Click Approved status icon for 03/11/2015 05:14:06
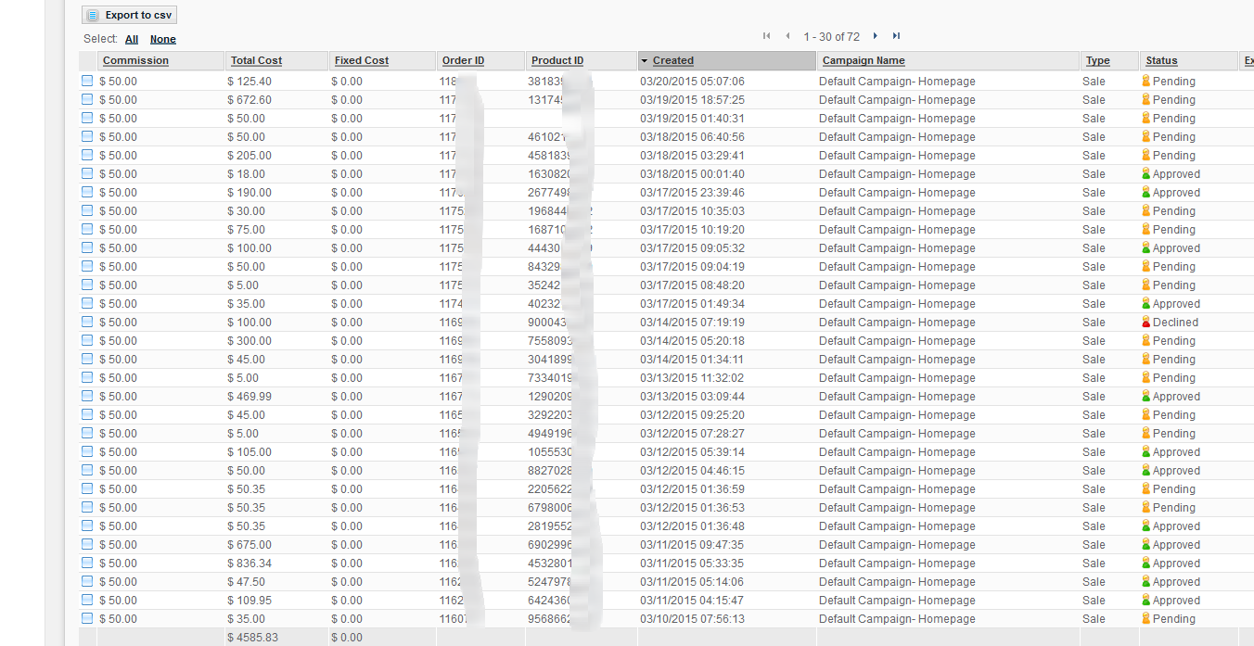1254x646 pixels. pos(1145,581)
